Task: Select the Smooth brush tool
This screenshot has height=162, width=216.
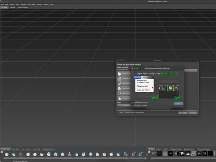Action: [x=14, y=154]
